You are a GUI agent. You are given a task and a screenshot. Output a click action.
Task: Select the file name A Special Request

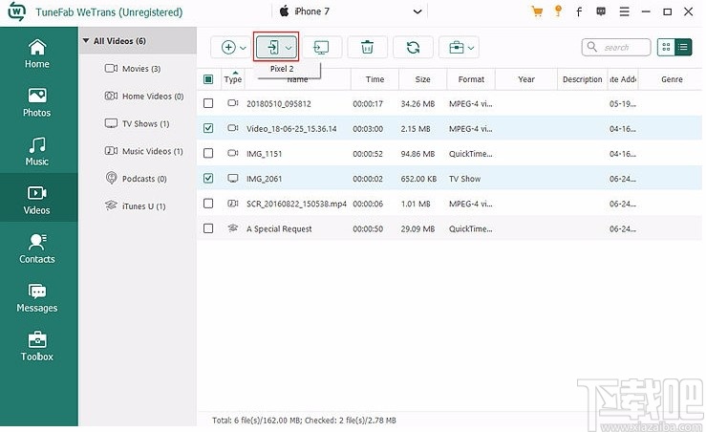tap(279, 228)
